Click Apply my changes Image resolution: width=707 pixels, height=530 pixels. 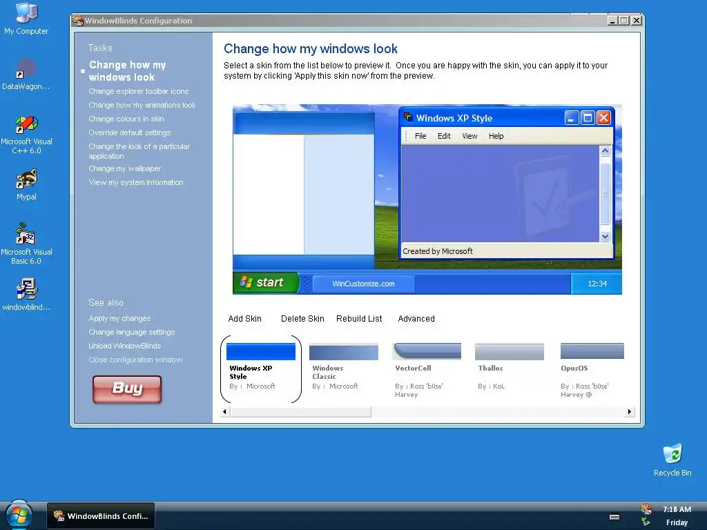point(119,318)
